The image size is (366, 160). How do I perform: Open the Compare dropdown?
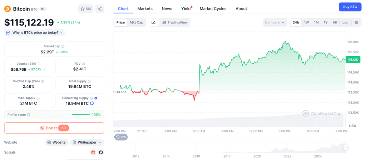coord(275,22)
